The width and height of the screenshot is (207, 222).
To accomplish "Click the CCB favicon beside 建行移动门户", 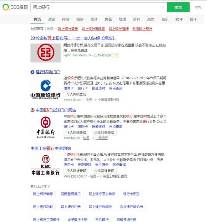I will pyautogui.click(x=32, y=72).
